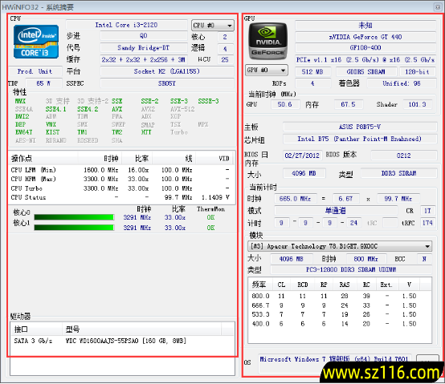Click the DDR3 SDRAM memory type field
The image size is (445, 384).
[398, 173]
